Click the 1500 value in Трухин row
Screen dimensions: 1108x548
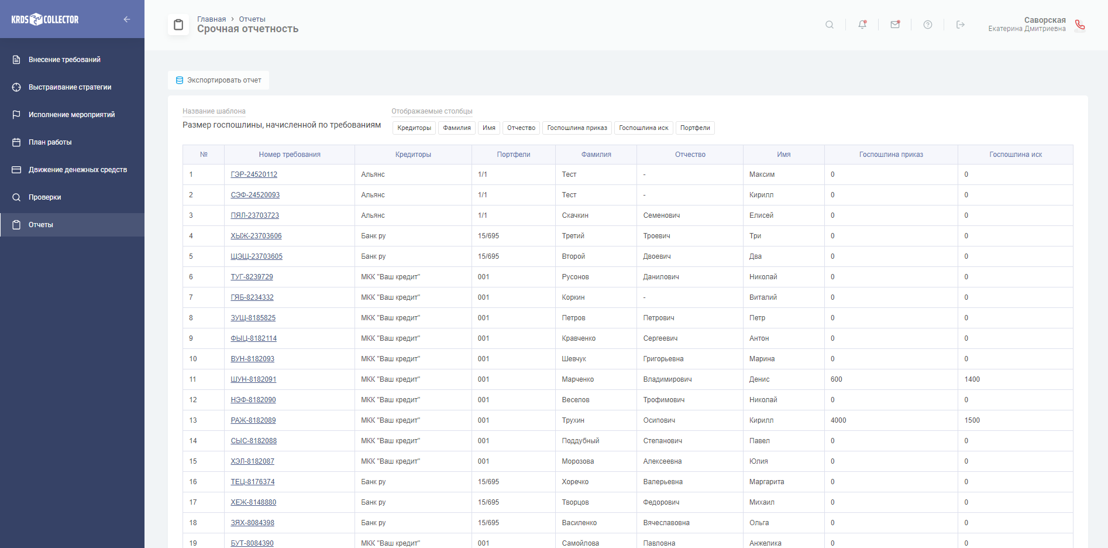[x=972, y=420]
